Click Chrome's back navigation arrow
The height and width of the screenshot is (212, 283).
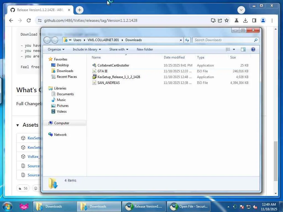point(11,20)
